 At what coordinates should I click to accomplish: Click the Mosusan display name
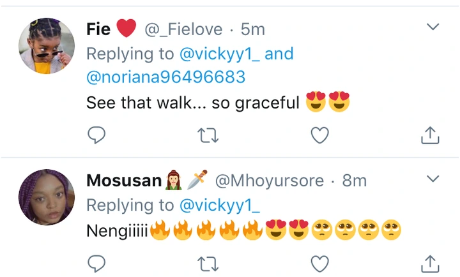pos(124,181)
